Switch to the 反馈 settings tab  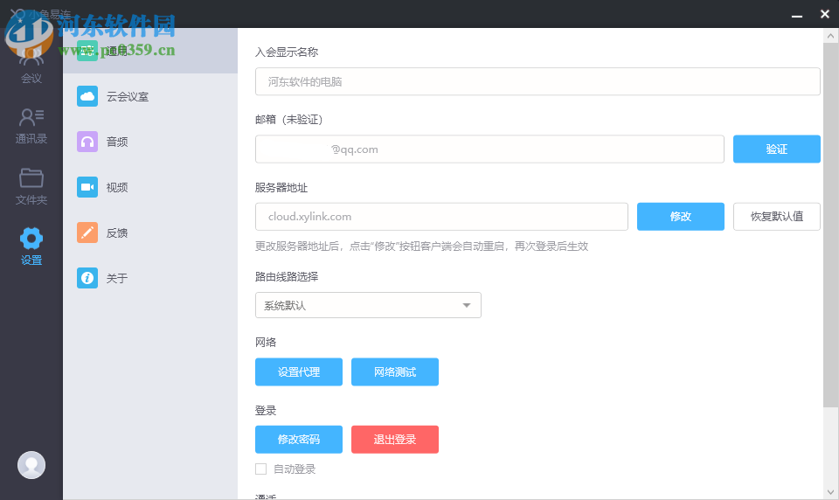[150, 233]
